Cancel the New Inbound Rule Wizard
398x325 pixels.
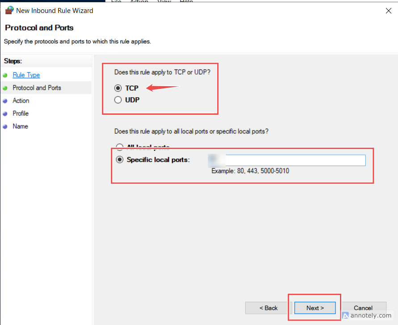(363, 308)
